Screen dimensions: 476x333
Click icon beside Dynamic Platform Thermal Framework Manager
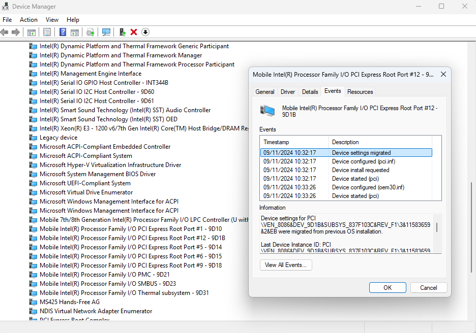coord(33,55)
